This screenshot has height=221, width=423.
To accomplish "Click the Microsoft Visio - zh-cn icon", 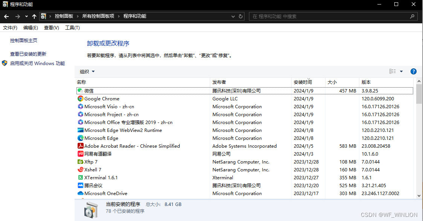I will coord(80,107).
